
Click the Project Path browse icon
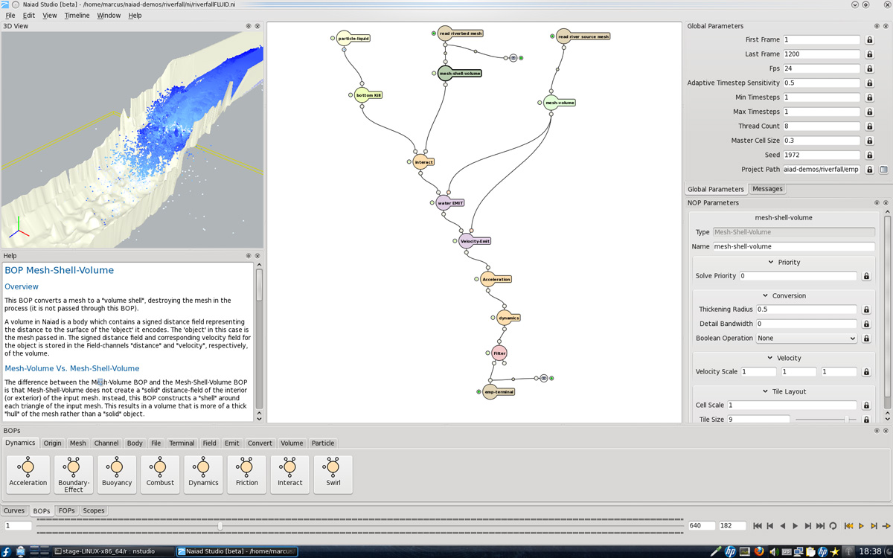coord(883,170)
